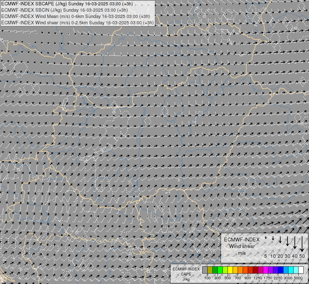Select the pure yellow CAPE legend swatch

click(x=230, y=270)
